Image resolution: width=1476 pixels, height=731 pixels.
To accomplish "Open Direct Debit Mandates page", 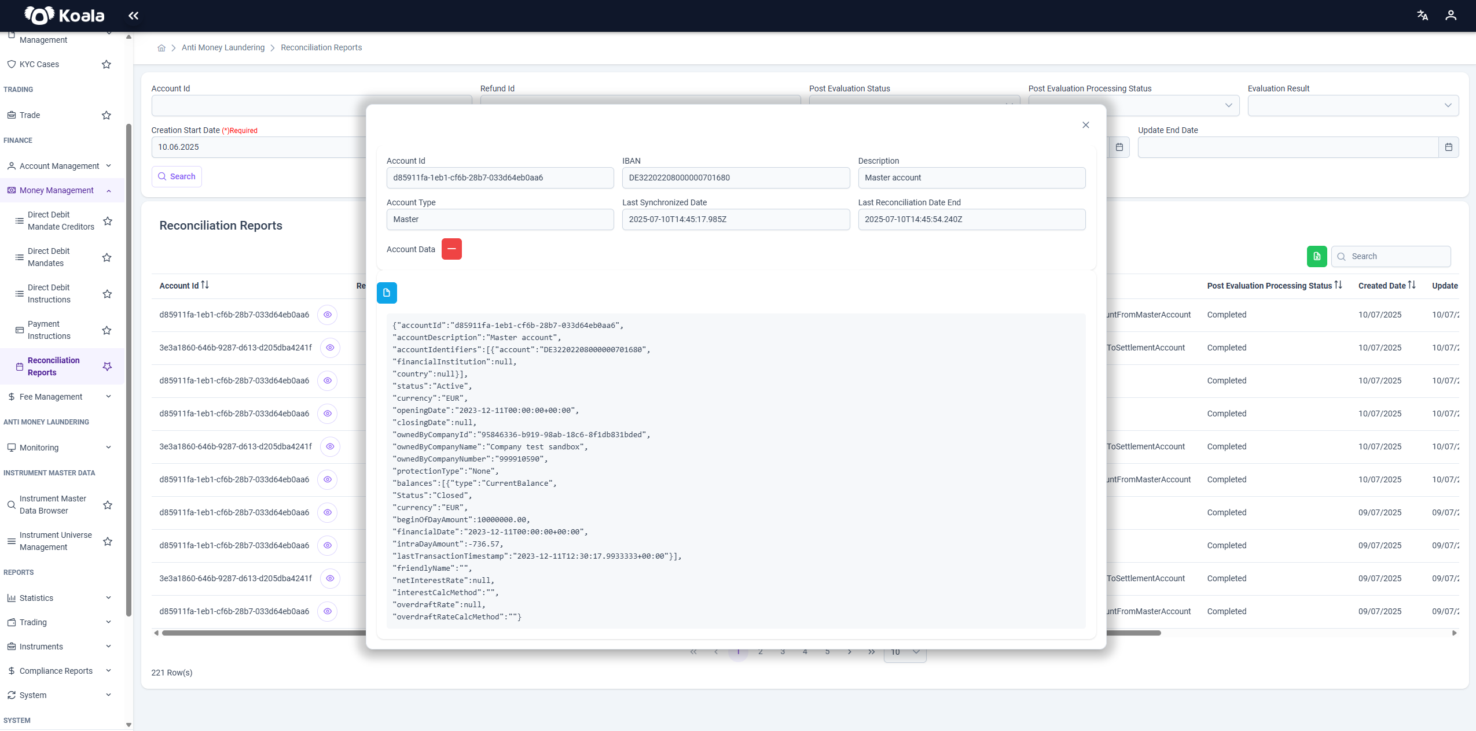I will [x=49, y=257].
